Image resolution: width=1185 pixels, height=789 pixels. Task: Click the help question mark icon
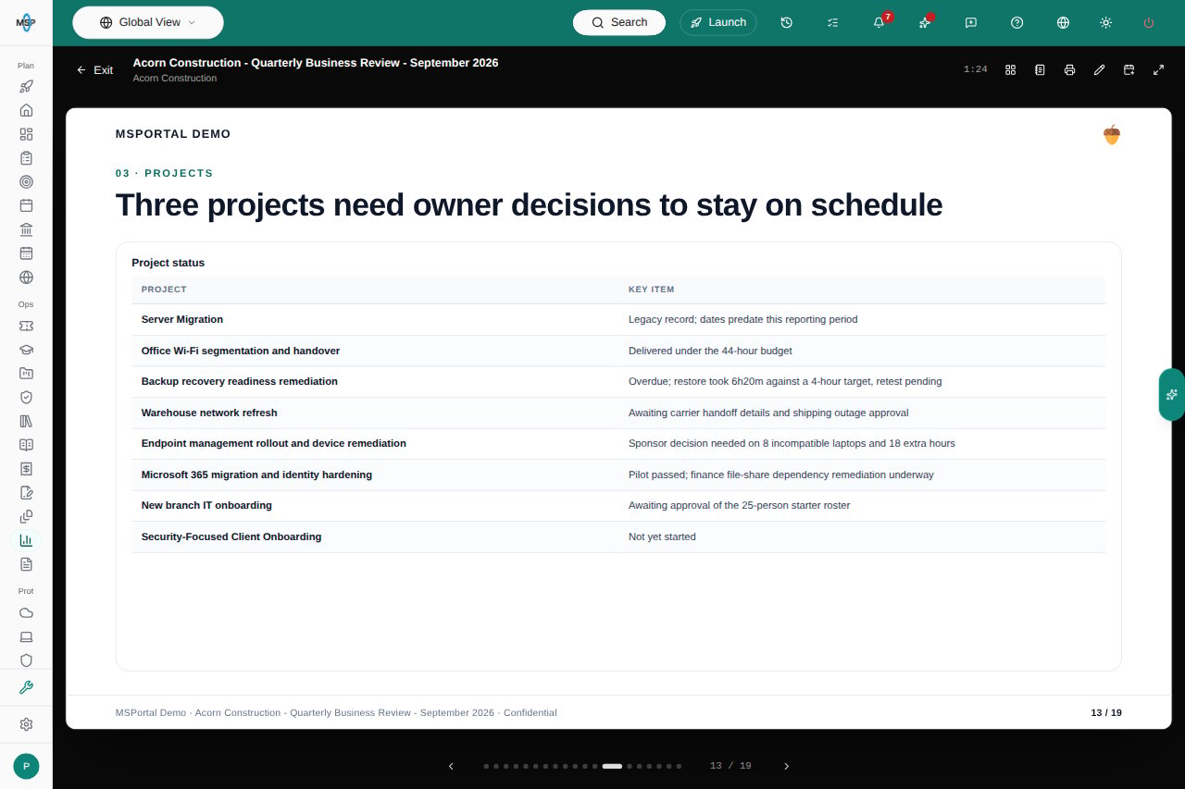click(1017, 22)
